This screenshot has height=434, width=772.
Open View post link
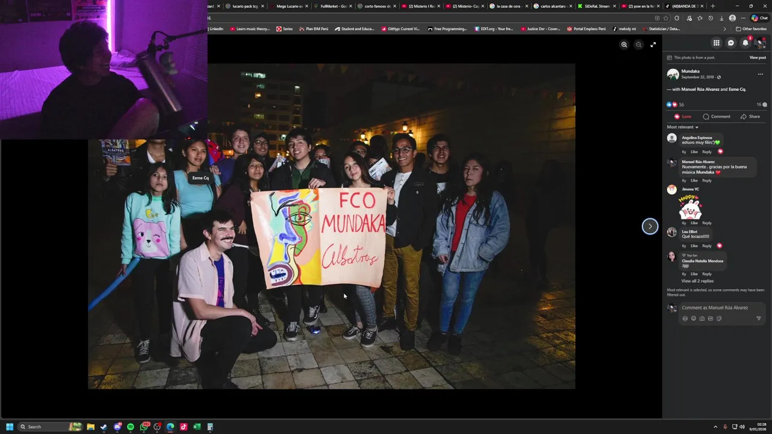click(758, 58)
